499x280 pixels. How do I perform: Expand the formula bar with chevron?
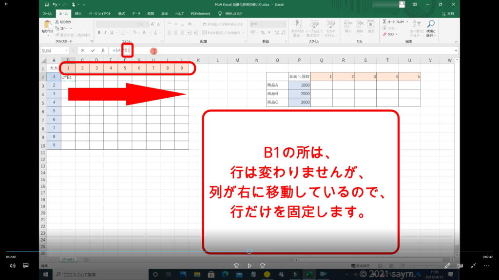(456, 51)
